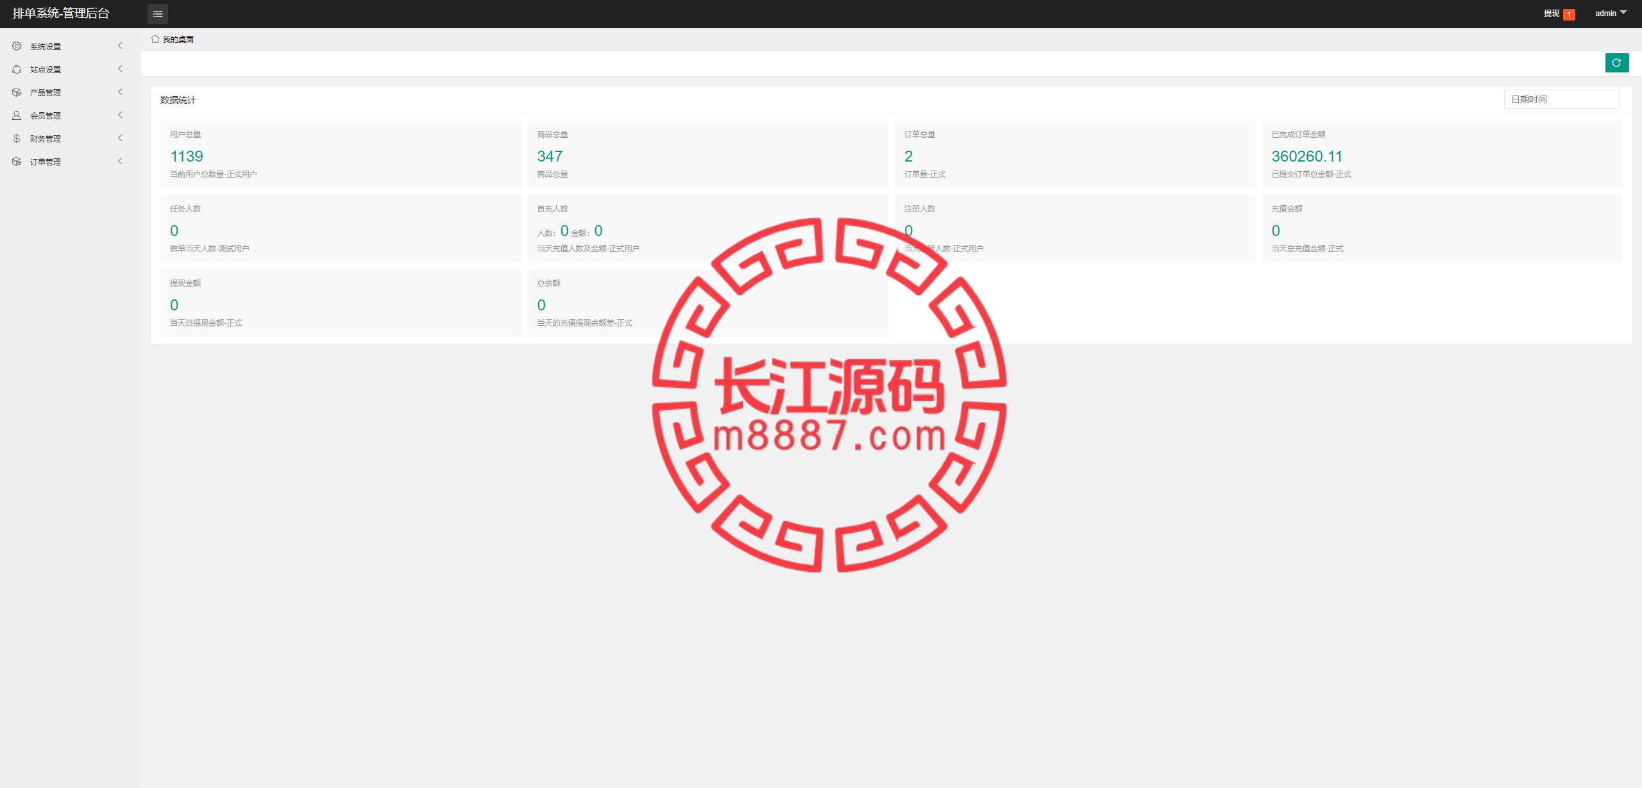Click the 订单管理 box icon
The height and width of the screenshot is (788, 1642).
click(17, 162)
